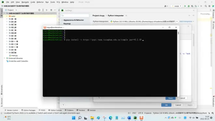Open the mnist run configuration dropdown
Image resolution: width=215 pixels, height=121 pixels.
[177, 6]
